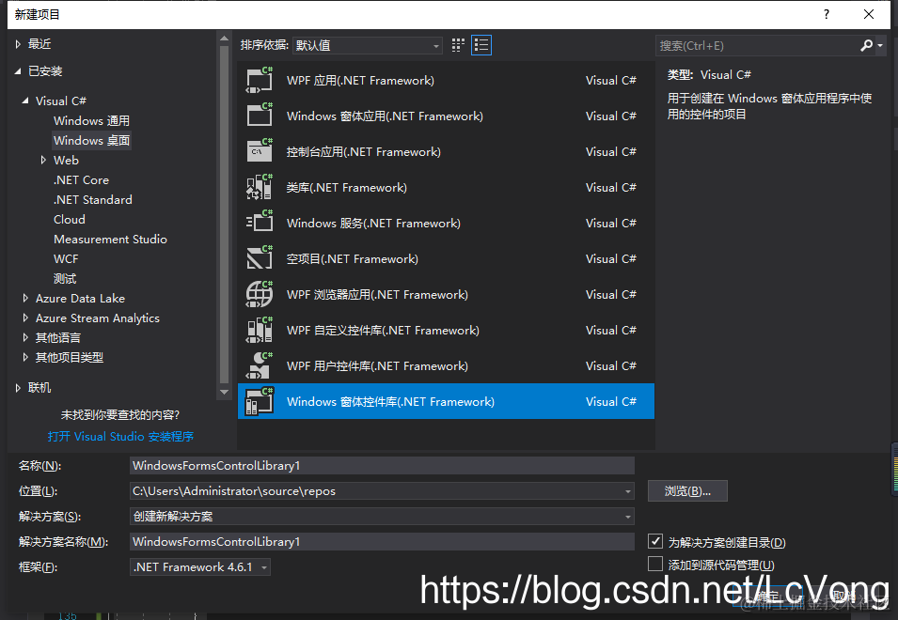Screen dimensions: 898x620
Task: Switch to medium icons list view
Action: point(481,45)
